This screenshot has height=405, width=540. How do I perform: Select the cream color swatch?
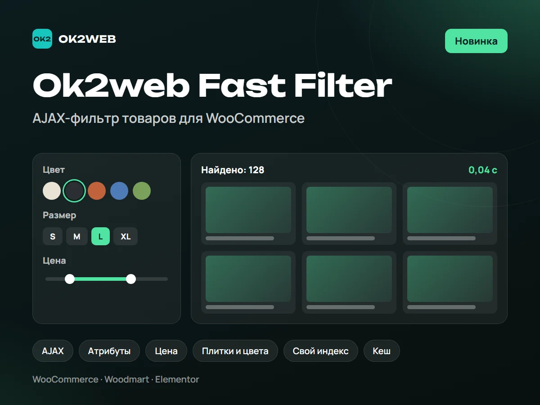pyautogui.click(x=52, y=191)
